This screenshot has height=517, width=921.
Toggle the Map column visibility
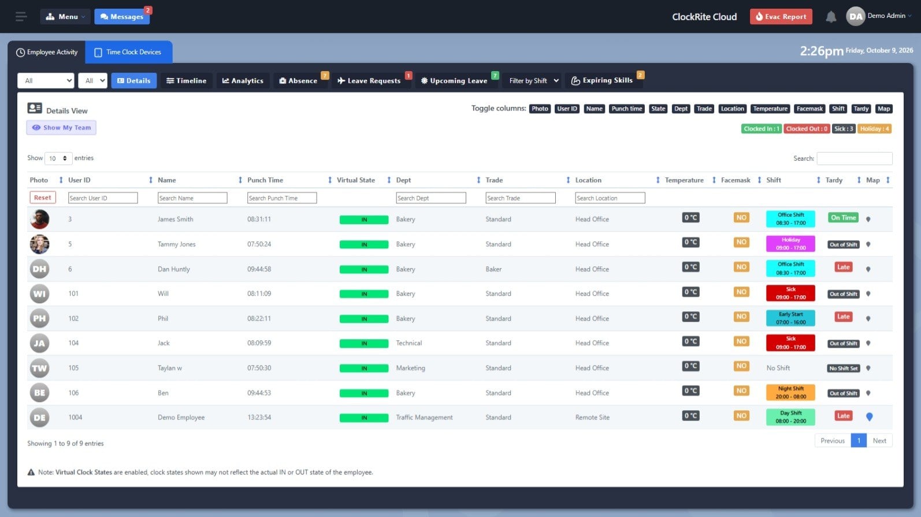(883, 109)
